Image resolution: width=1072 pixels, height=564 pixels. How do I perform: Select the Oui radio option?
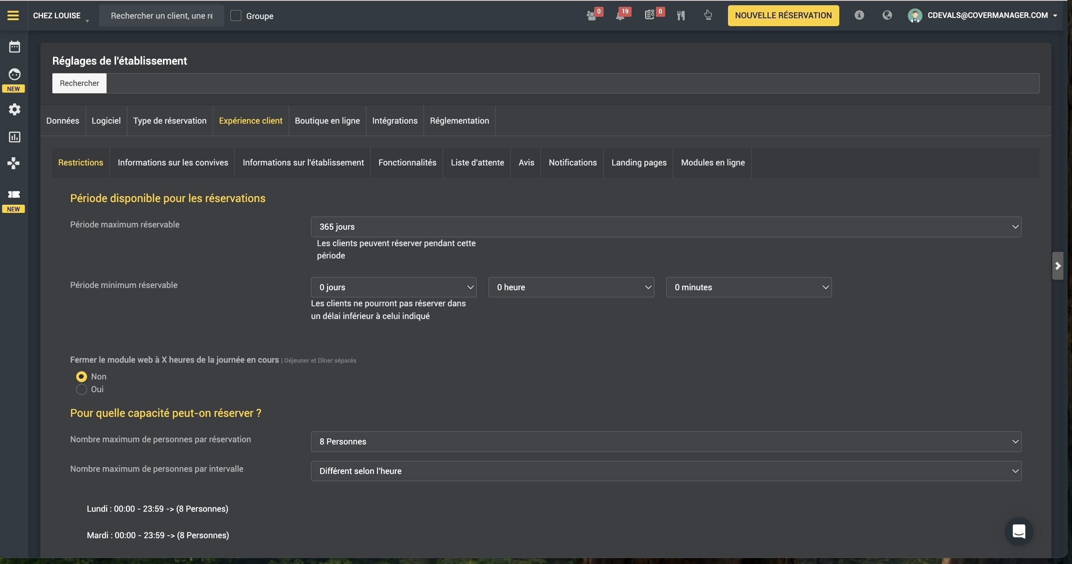(x=81, y=390)
